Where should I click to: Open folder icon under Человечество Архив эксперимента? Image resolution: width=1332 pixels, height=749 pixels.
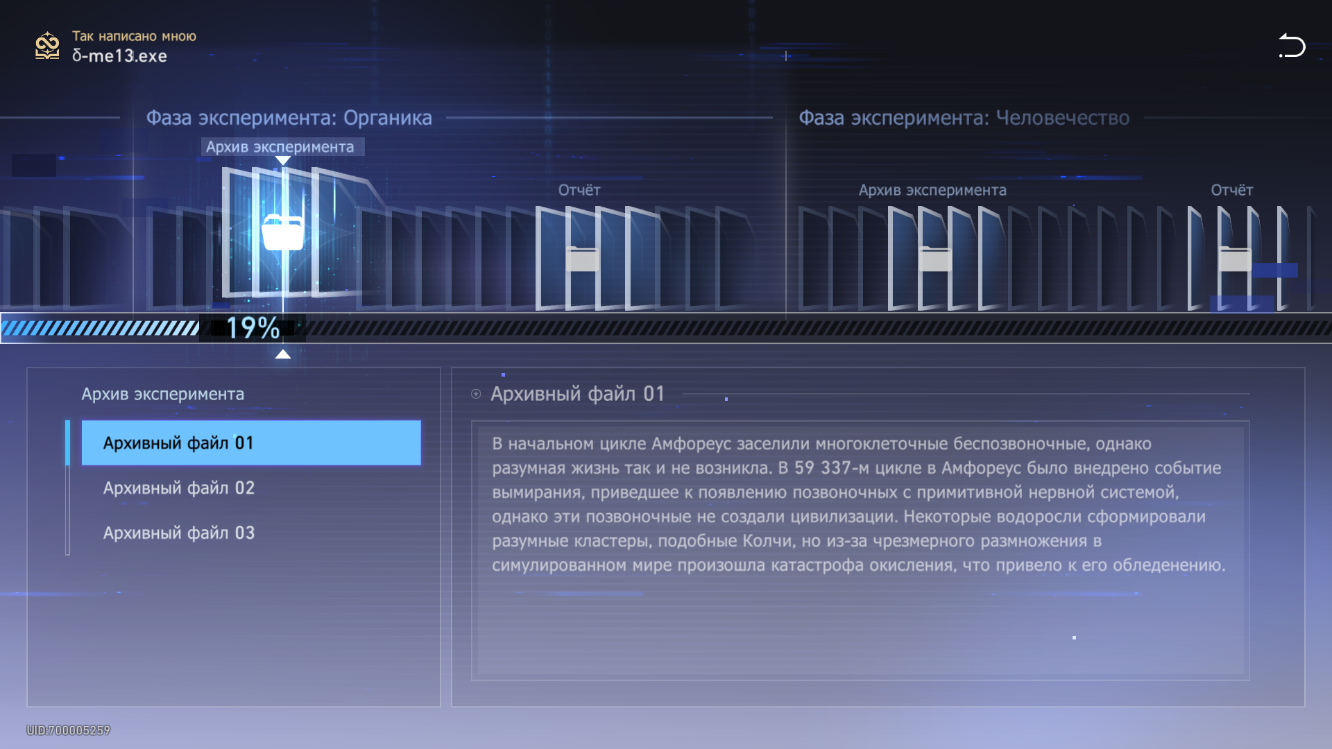[934, 259]
